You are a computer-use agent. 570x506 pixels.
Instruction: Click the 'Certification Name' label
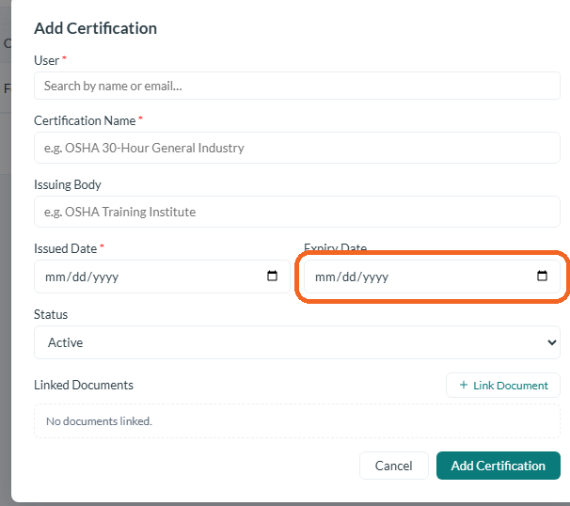[85, 120]
